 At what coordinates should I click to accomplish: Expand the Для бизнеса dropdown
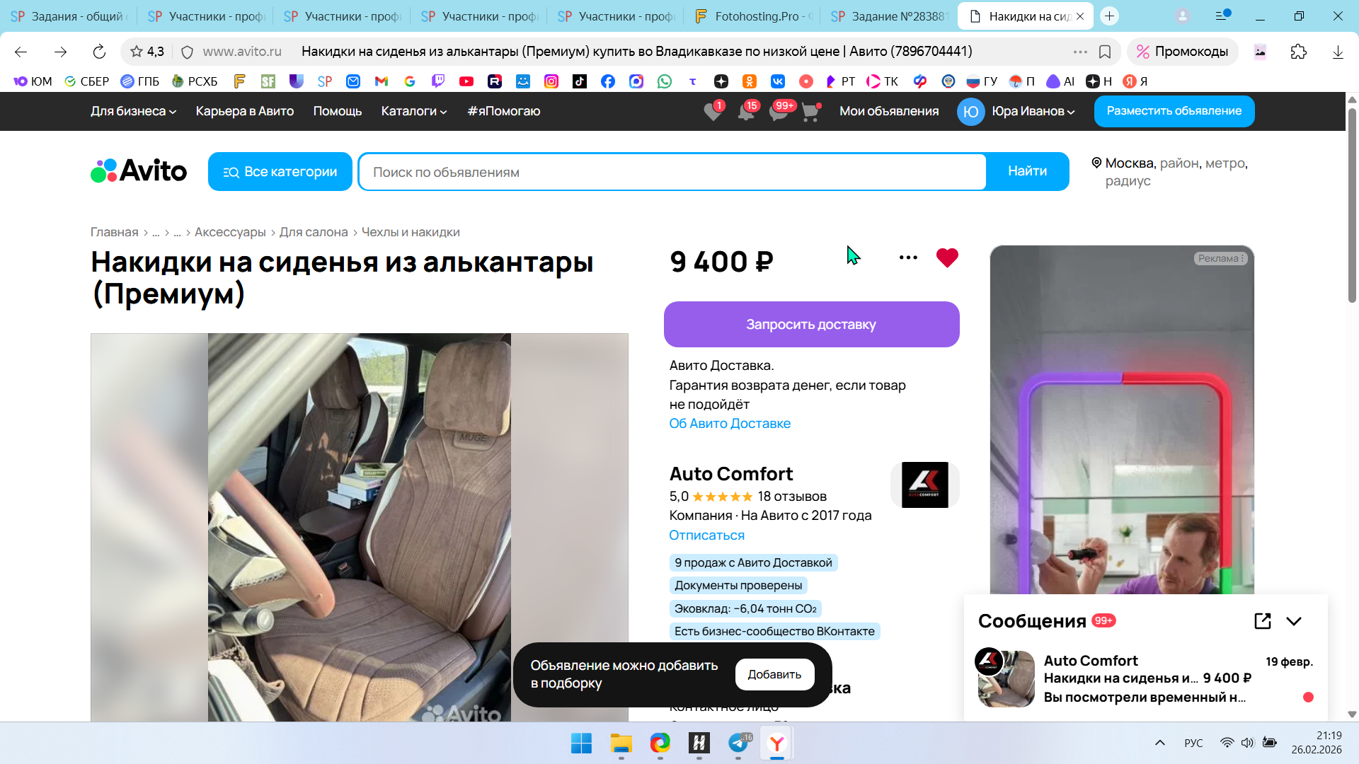(x=133, y=111)
